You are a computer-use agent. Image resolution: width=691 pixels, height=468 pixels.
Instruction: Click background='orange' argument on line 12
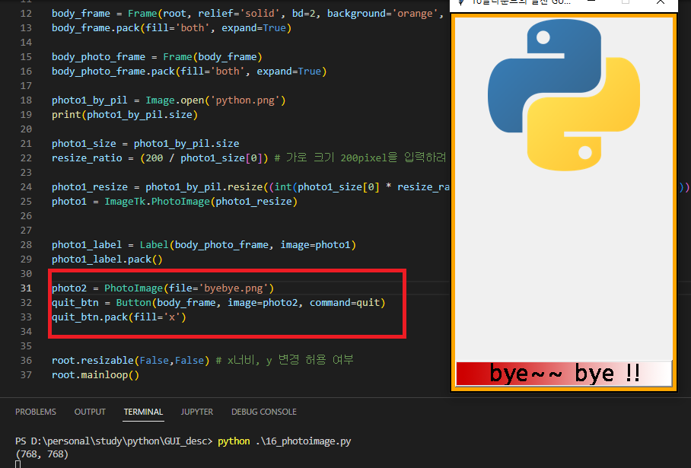(383, 14)
